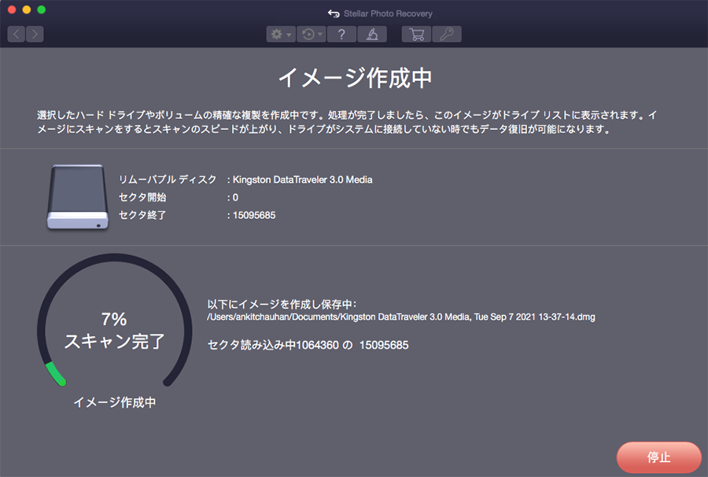This screenshot has width=708, height=477.
Task: Click the セクタ開始 label
Action: tap(142, 198)
